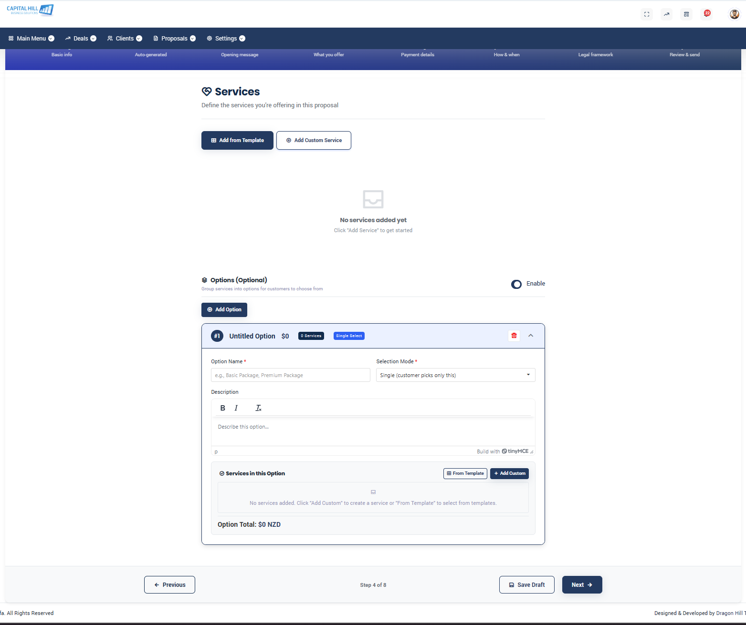The image size is (746, 625).
Task: Go to the Review & send step
Action: click(x=684, y=55)
